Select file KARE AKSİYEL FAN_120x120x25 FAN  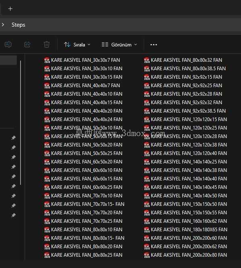click(x=185, y=128)
